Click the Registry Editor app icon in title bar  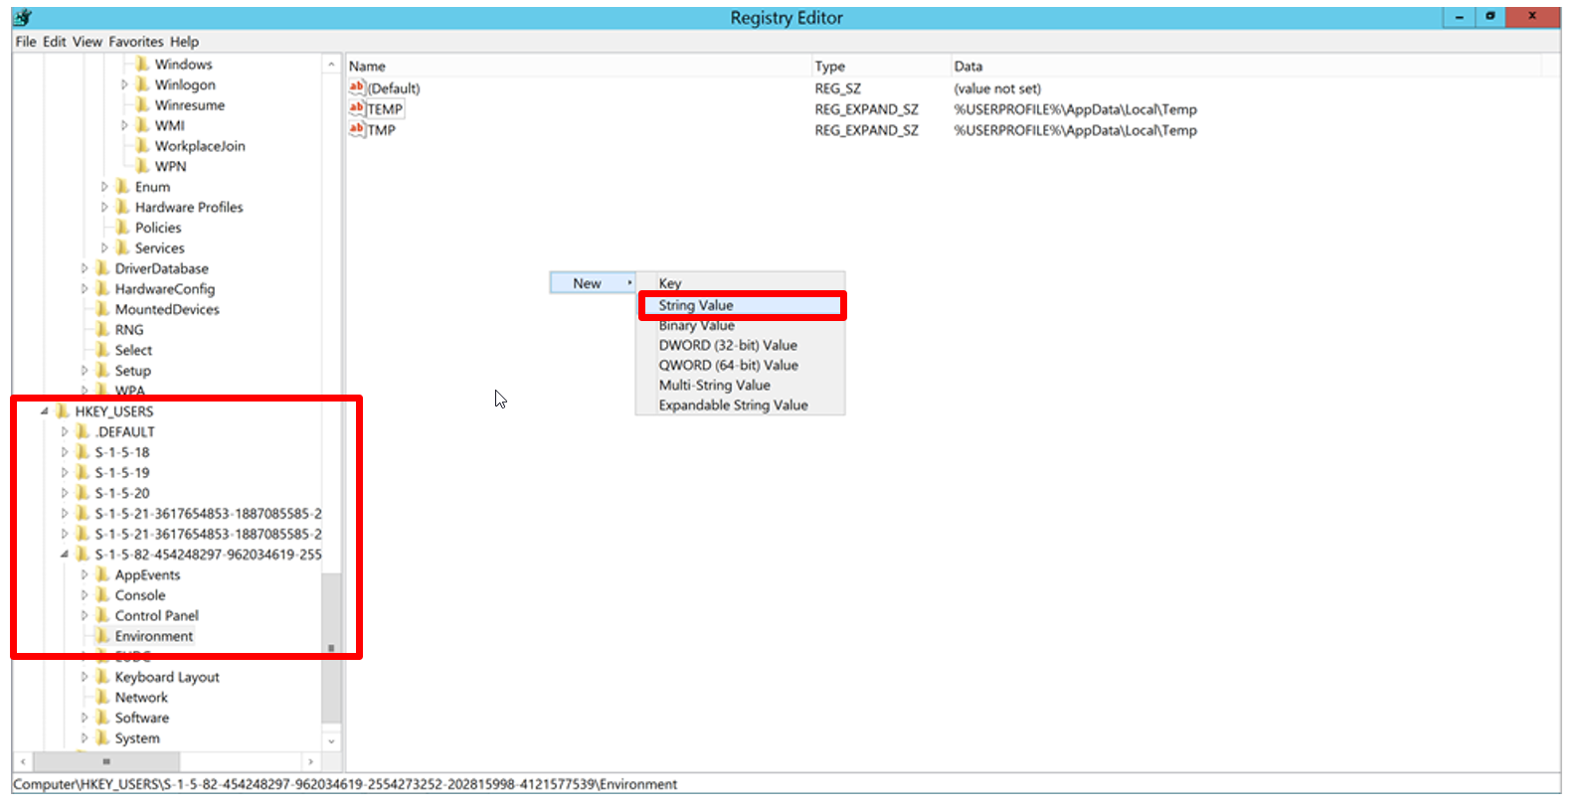(24, 17)
